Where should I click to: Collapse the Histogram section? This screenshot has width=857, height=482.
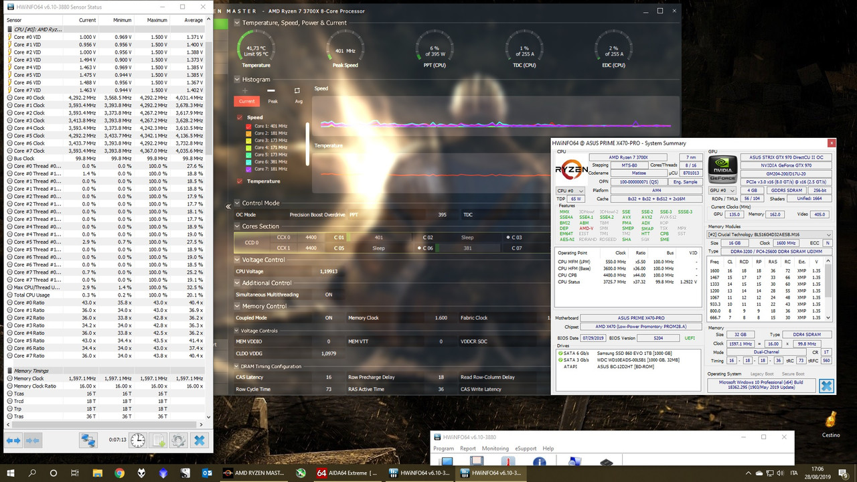pos(237,79)
